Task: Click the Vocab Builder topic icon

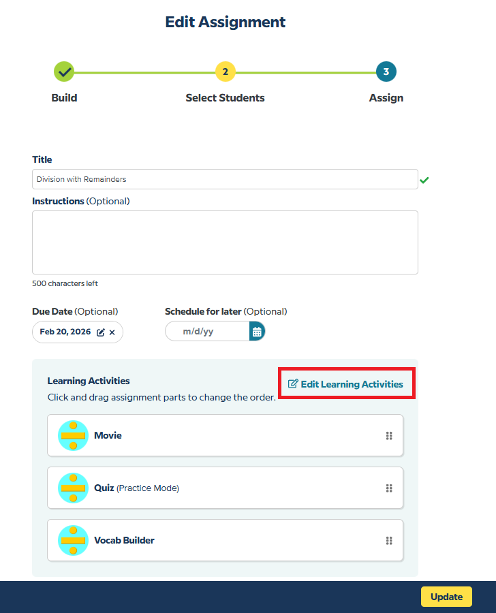Action: pos(73,541)
